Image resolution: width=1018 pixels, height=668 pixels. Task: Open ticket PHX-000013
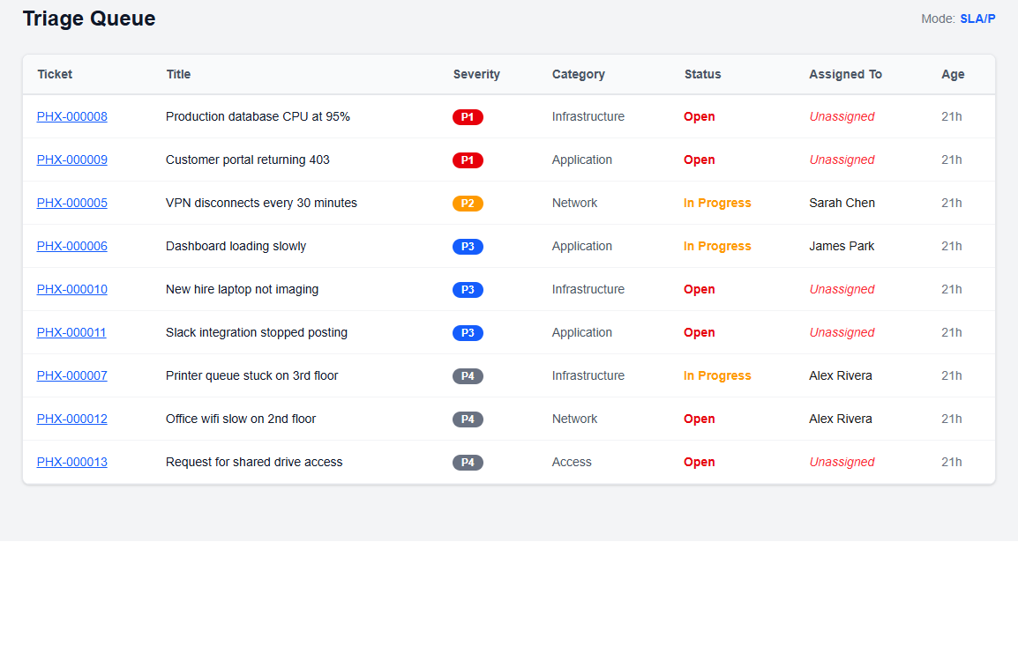pyautogui.click(x=71, y=462)
